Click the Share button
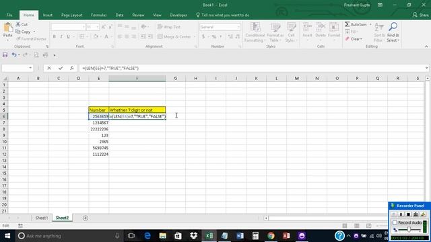431x242 pixels. (x=420, y=15)
